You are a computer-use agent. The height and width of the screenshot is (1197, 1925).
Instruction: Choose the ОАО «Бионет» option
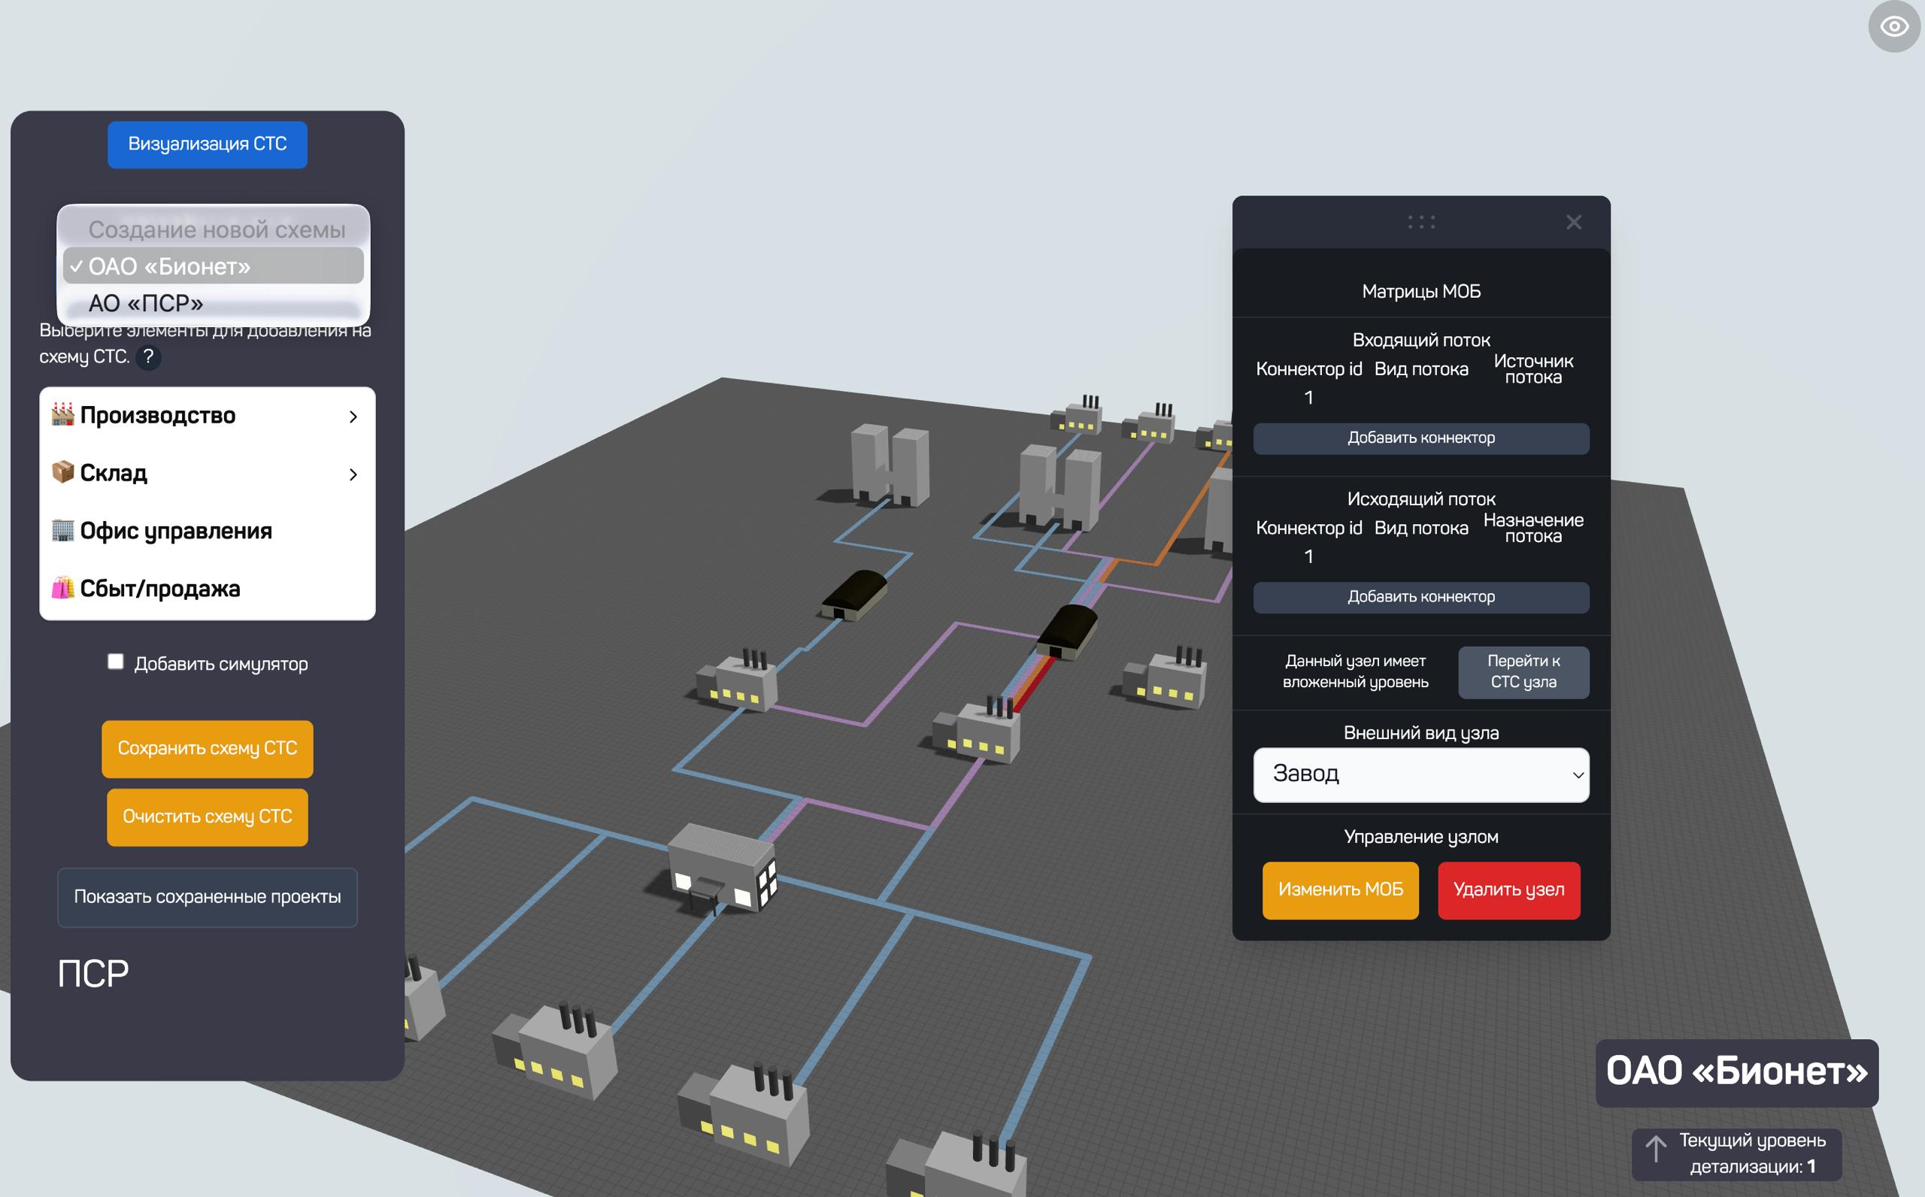(x=169, y=267)
